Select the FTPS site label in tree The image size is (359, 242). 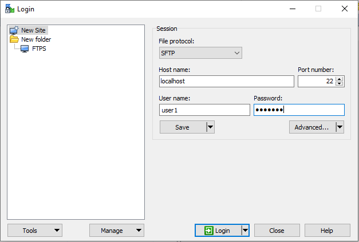(x=39, y=49)
